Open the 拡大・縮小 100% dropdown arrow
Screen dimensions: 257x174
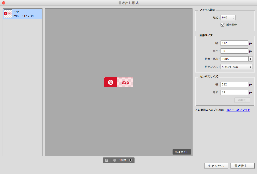point(250,59)
